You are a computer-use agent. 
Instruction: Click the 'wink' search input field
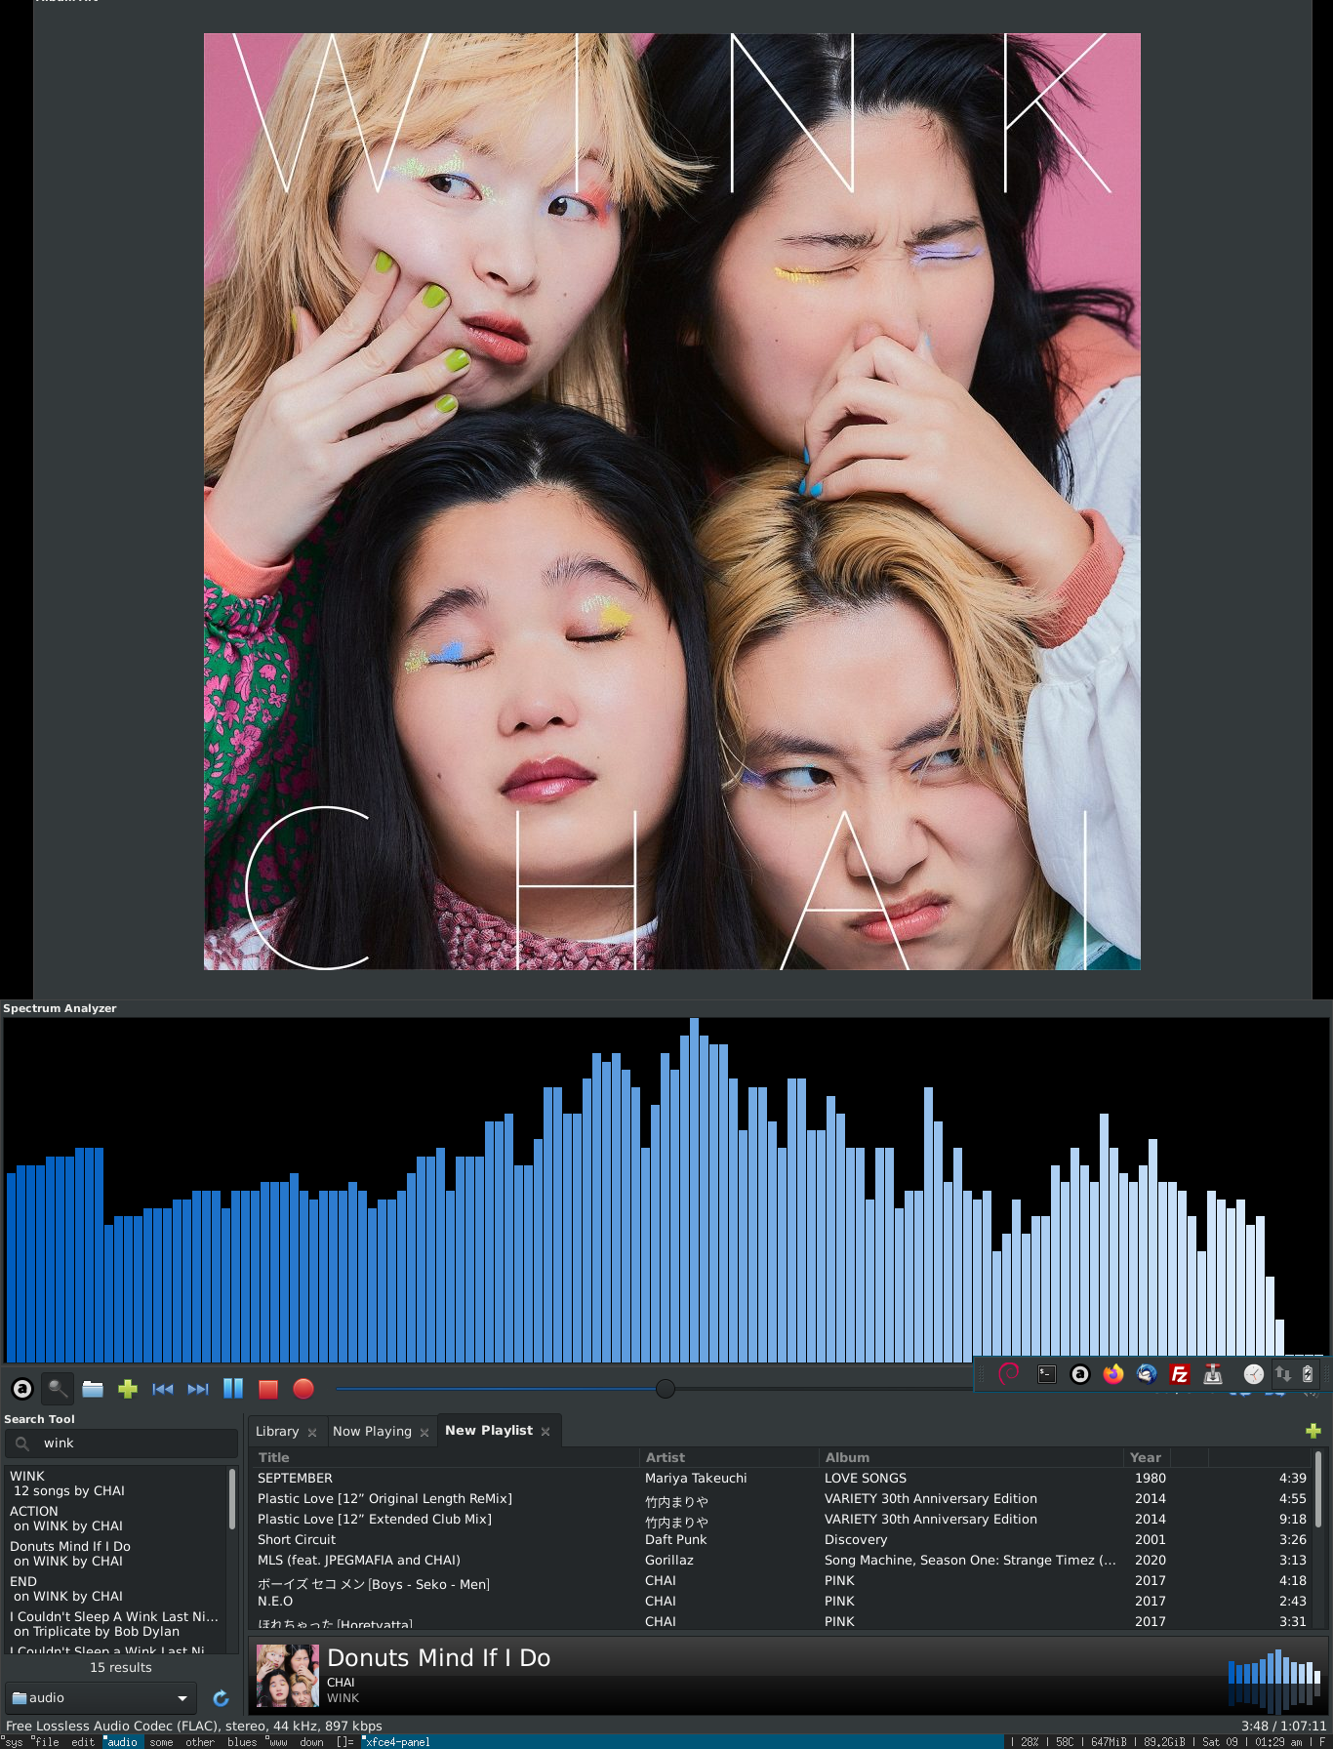(121, 1444)
